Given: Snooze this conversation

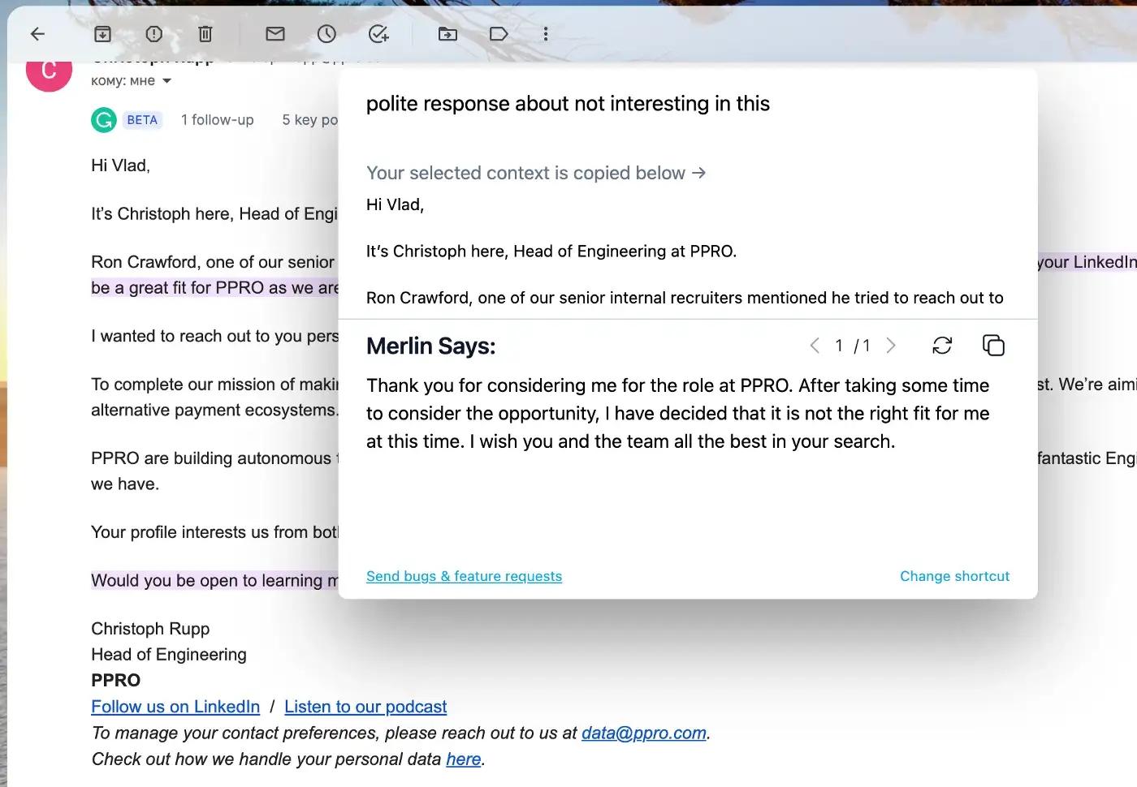Looking at the screenshot, I should coord(326,33).
